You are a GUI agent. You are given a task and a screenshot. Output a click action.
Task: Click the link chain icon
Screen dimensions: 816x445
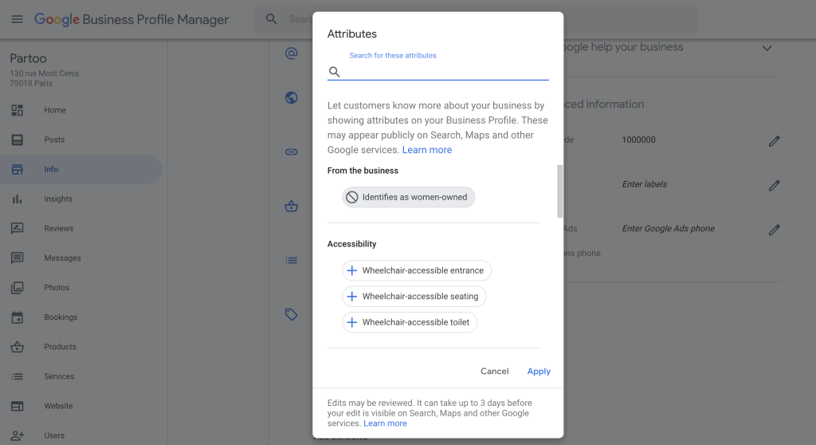pyautogui.click(x=292, y=152)
